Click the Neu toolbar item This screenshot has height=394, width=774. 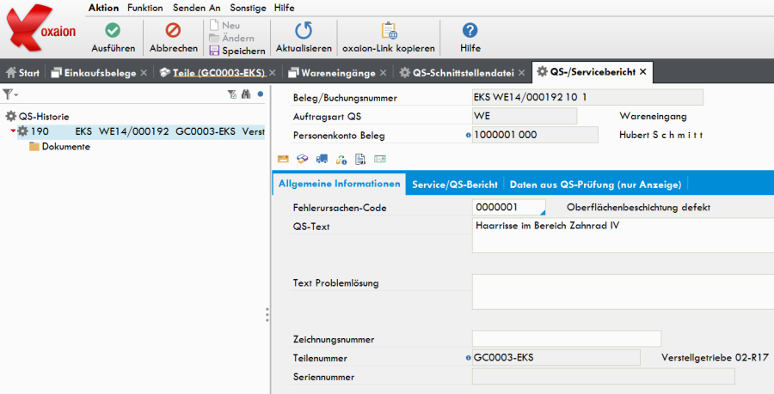(225, 25)
